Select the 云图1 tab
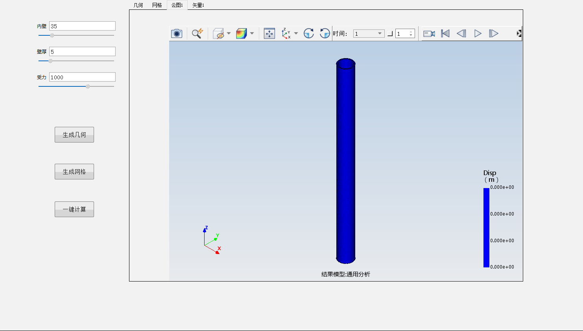Image resolution: width=583 pixels, height=331 pixels. [177, 5]
